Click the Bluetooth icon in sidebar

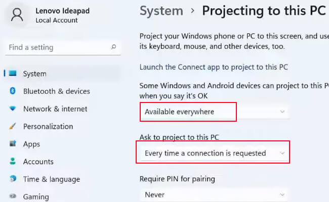pos(13,91)
